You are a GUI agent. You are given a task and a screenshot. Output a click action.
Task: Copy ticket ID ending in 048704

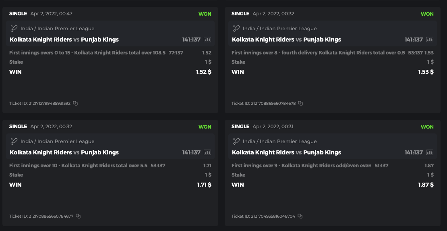300,216
